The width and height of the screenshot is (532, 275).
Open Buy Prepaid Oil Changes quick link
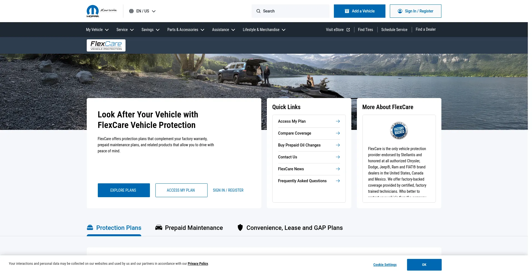click(x=309, y=145)
